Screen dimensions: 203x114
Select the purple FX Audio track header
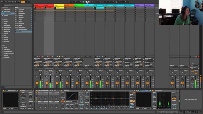(x=139, y=6)
